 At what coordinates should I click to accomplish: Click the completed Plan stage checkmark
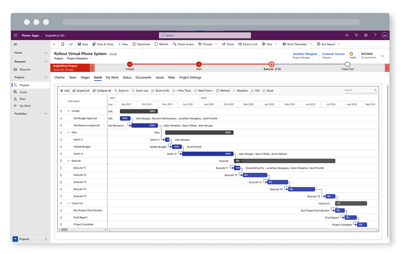(199, 64)
